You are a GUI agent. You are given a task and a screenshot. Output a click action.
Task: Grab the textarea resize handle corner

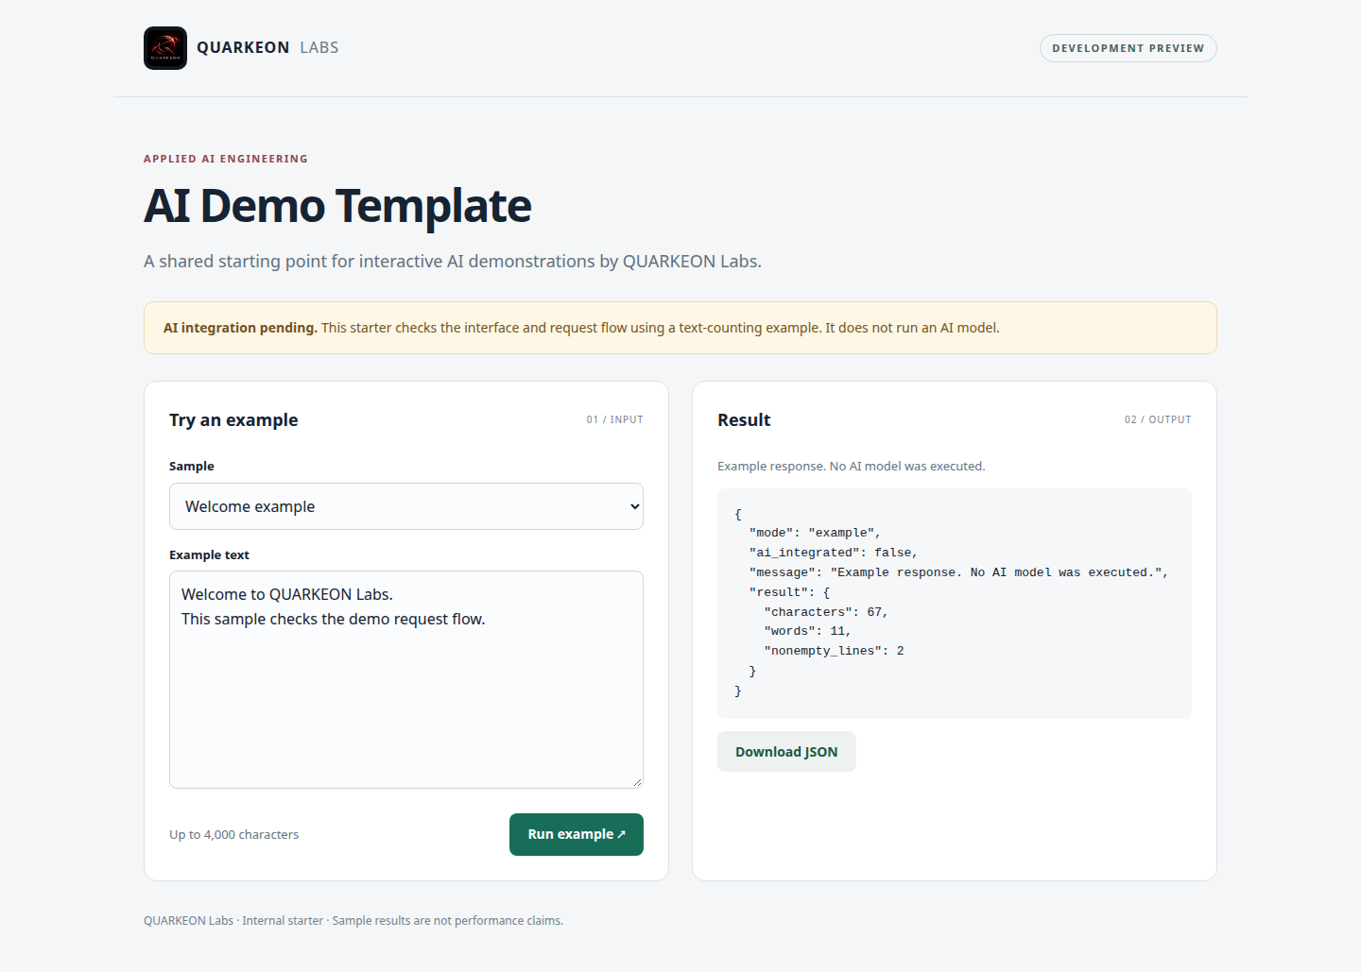click(637, 782)
